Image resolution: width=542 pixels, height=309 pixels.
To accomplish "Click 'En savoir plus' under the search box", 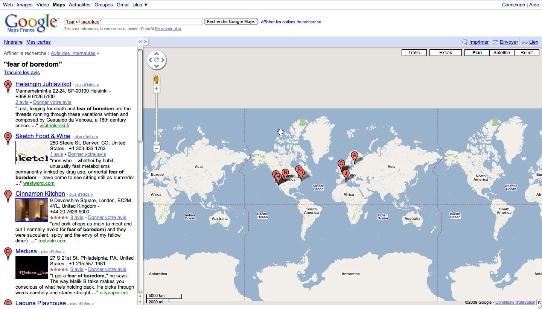I will click(x=168, y=29).
